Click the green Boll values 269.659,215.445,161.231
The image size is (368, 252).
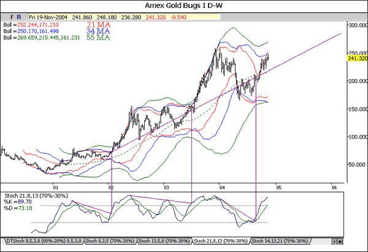pos(48,37)
